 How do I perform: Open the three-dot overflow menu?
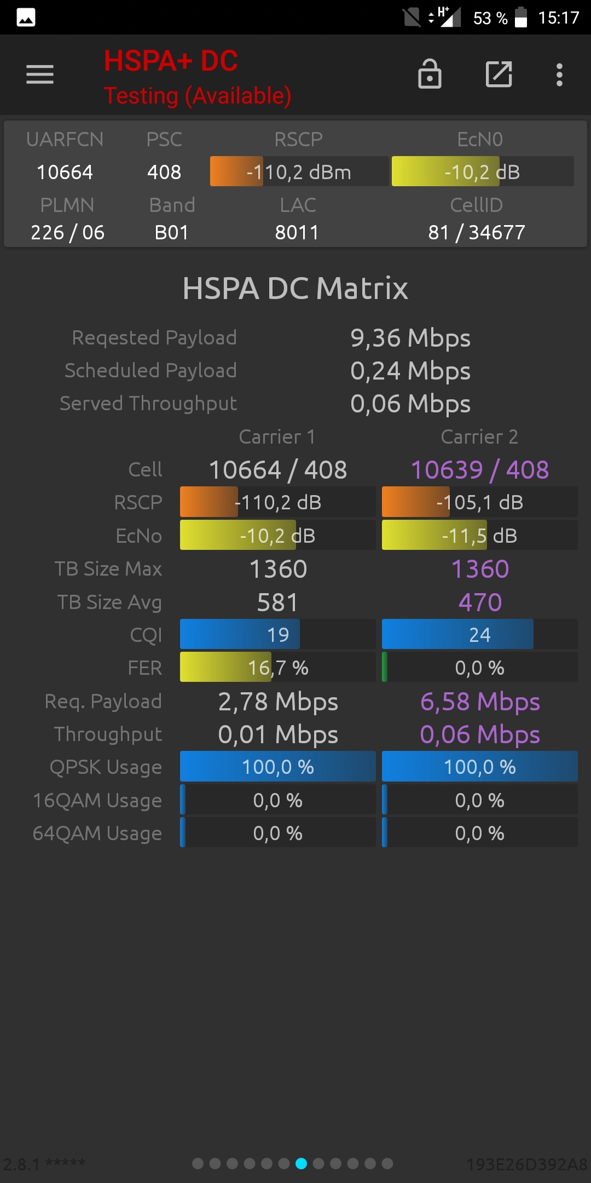point(559,74)
